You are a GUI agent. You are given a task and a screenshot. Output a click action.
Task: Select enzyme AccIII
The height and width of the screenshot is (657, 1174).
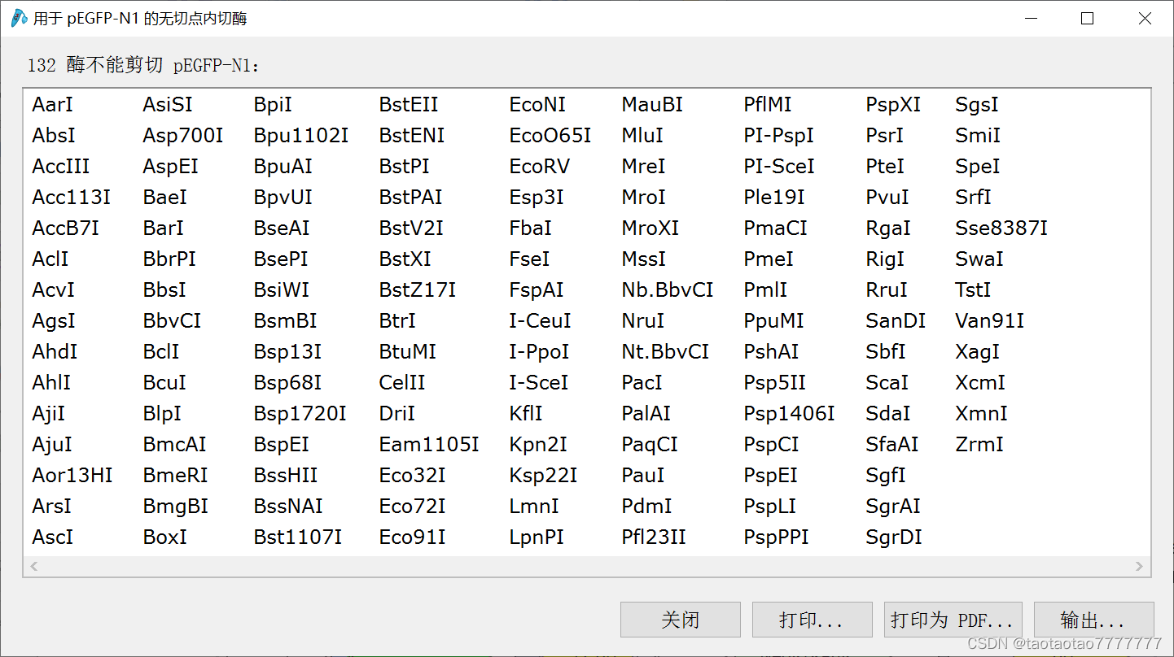[60, 167]
